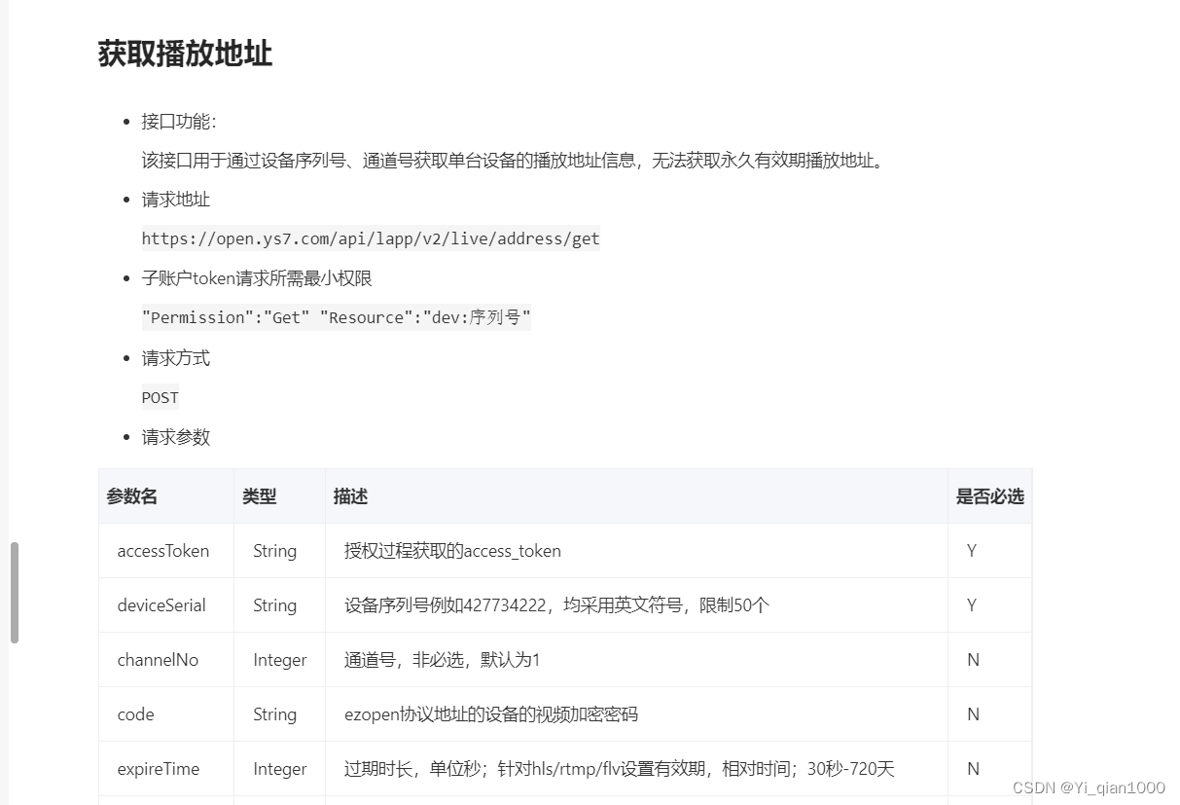1180x805 pixels.
Task: Click the N value in code row
Action: point(973,714)
